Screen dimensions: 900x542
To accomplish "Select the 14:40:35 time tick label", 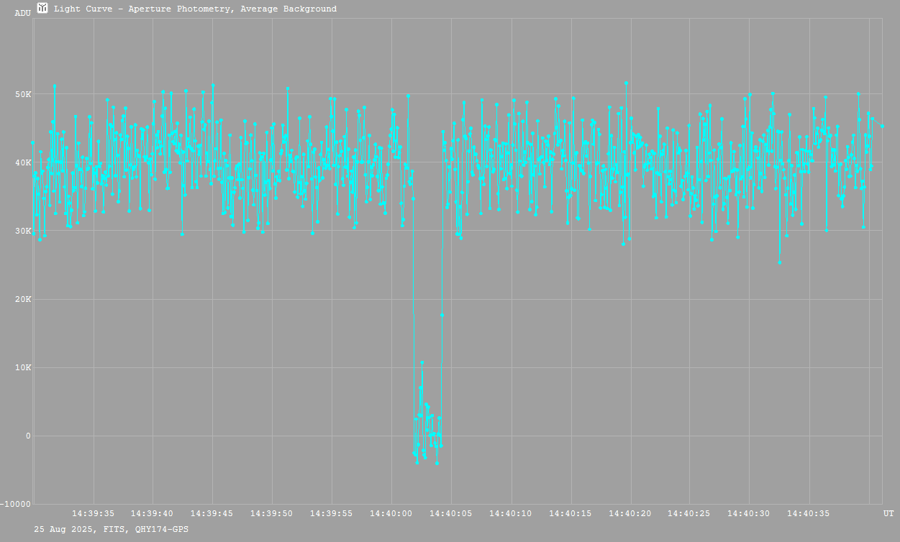I will point(809,513).
